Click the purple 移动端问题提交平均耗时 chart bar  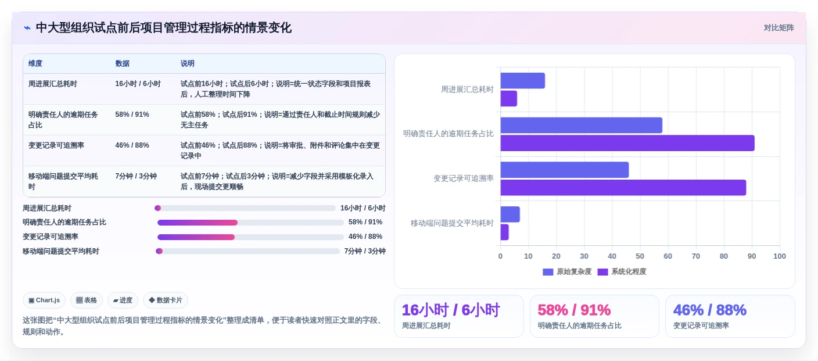pos(505,232)
